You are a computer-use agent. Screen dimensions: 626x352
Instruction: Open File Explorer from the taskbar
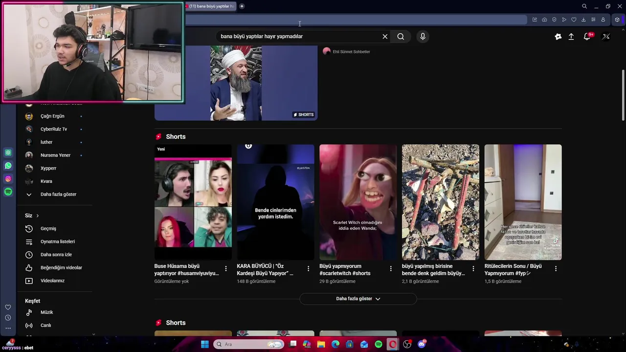click(321, 344)
